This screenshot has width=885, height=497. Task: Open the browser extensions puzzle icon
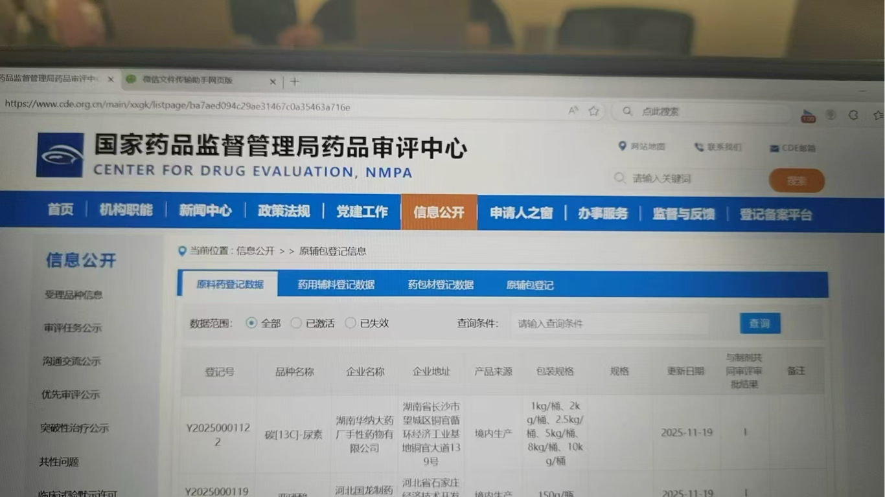pos(854,115)
